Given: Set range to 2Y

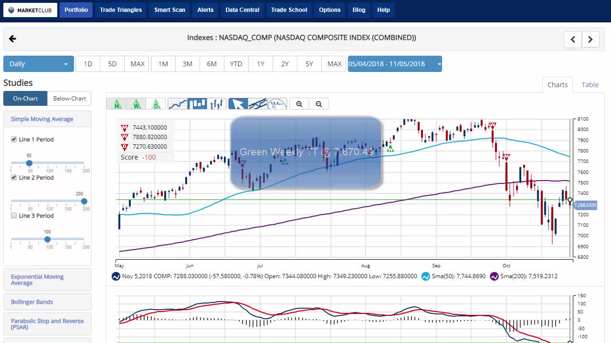Looking at the screenshot, I should (285, 64).
